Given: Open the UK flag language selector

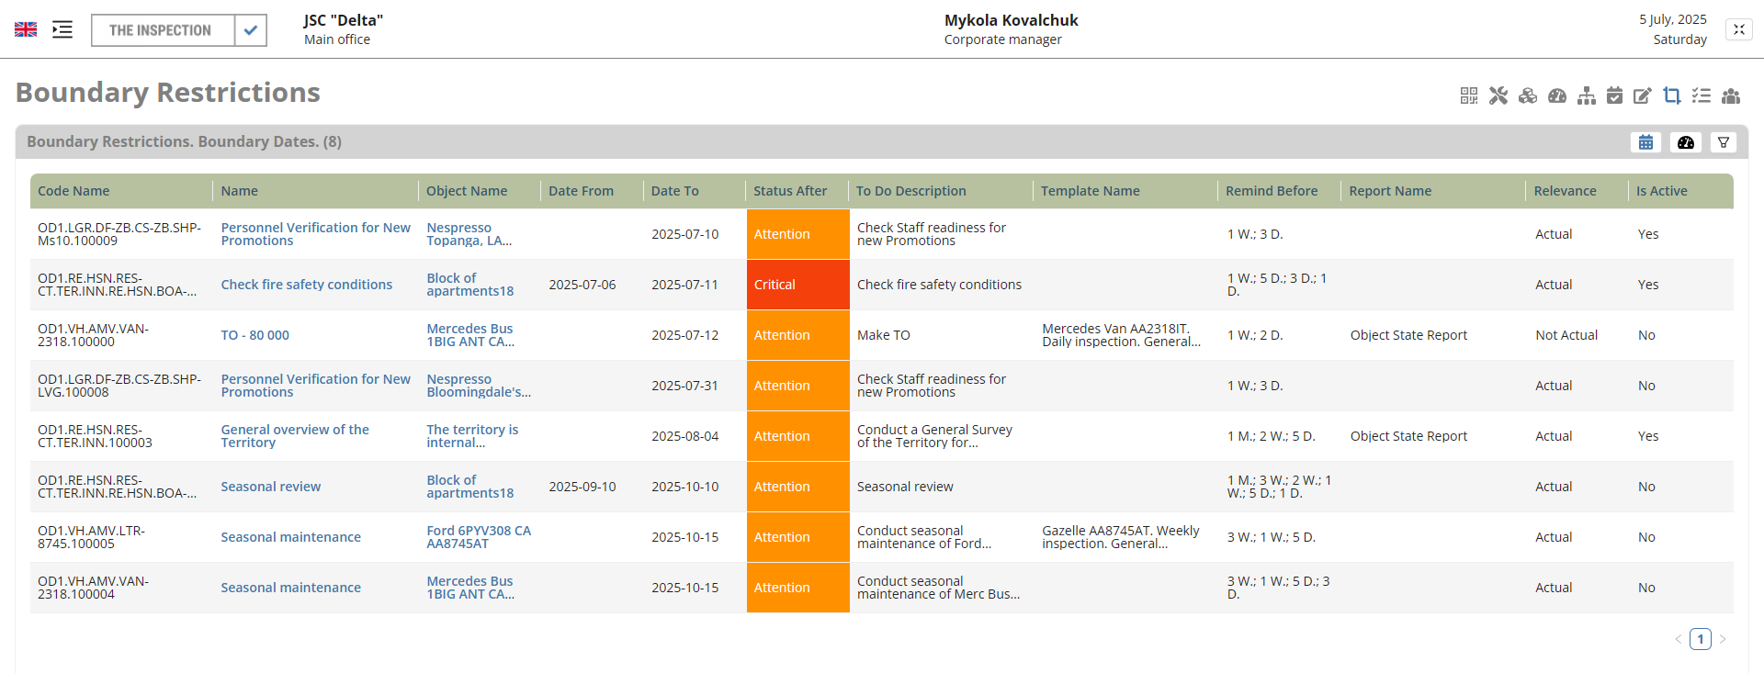Looking at the screenshot, I should point(26,29).
